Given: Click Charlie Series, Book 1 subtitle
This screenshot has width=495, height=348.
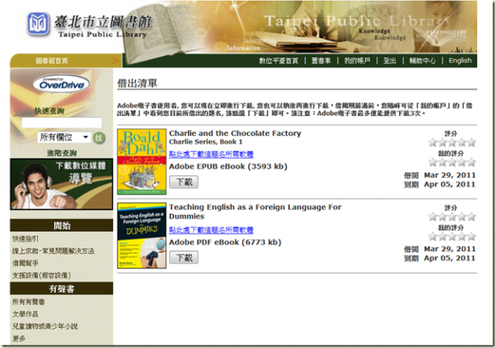Looking at the screenshot, I should coord(206,142).
